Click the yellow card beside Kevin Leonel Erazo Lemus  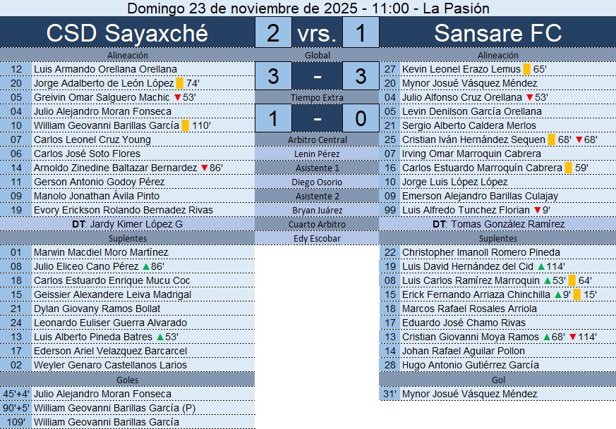[x=526, y=69]
